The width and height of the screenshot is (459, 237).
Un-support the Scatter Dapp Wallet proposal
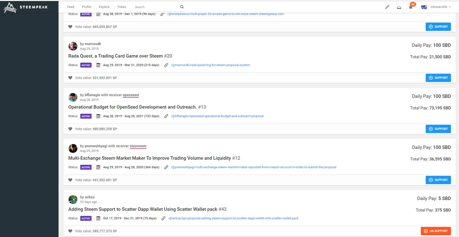tap(436, 231)
